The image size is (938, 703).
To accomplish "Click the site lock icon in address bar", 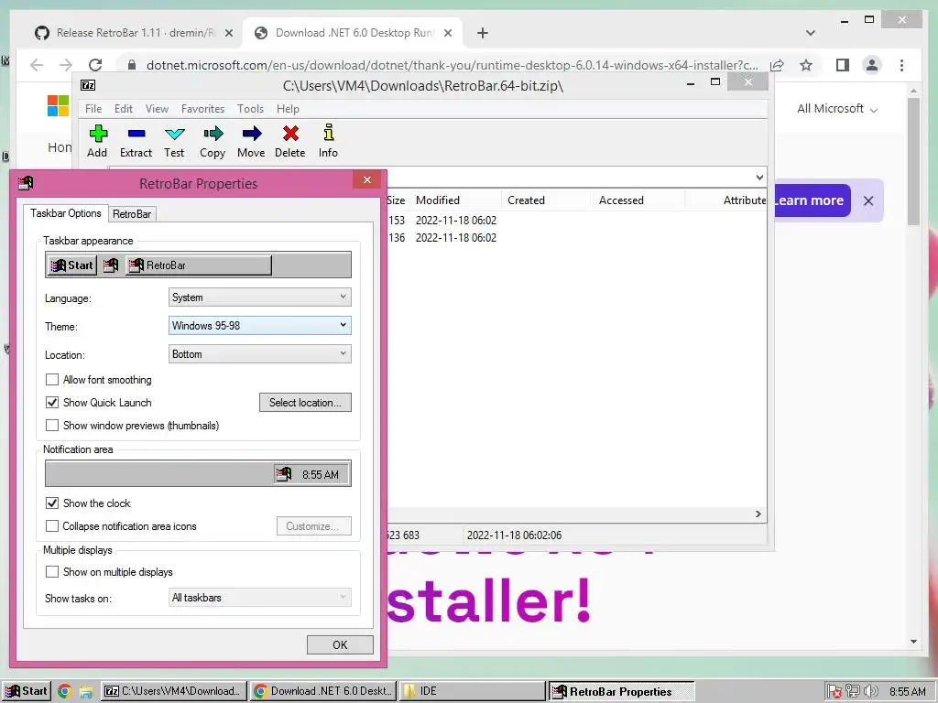I will tap(132, 65).
